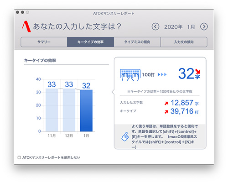Go to previous month with left arrow
Viewport: 228px width, 183px height.
(x=155, y=27)
